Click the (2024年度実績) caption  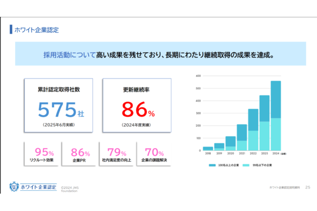136,125
